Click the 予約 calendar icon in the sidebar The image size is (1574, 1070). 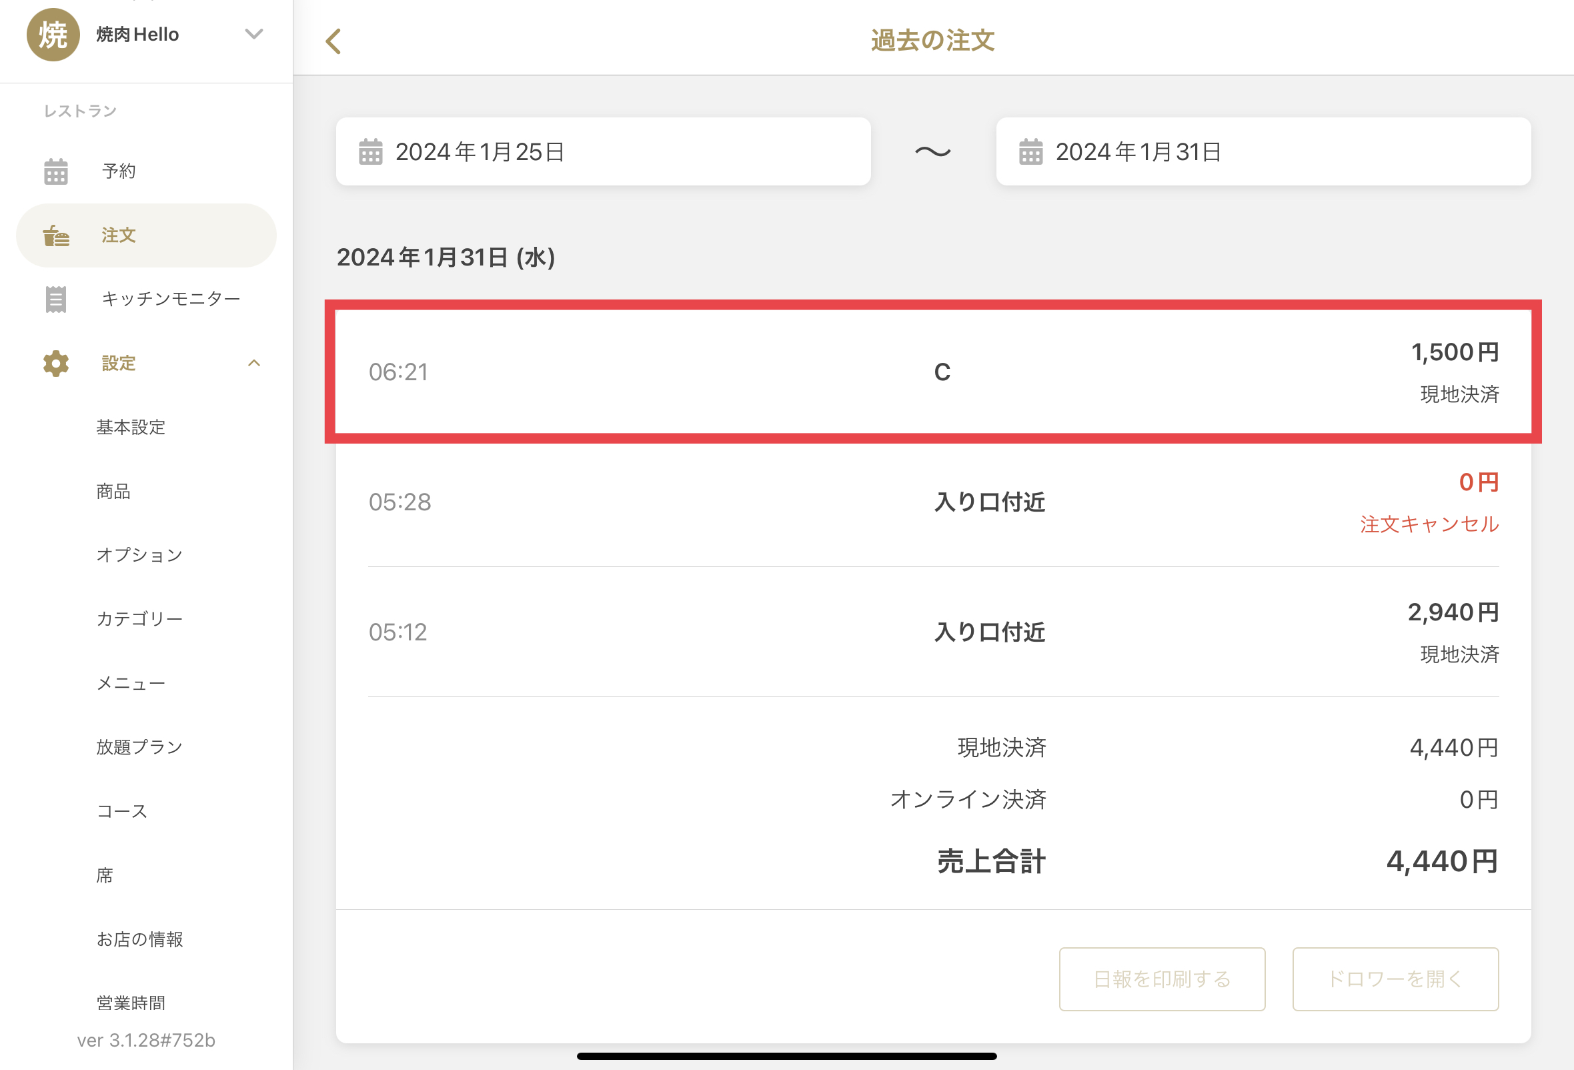55,171
